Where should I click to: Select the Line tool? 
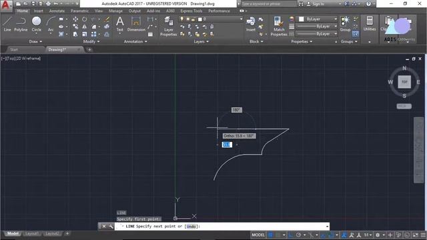pyautogui.click(x=7, y=24)
